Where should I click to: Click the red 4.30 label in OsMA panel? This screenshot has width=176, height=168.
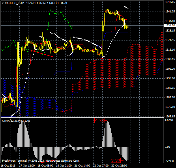click(x=99, y=121)
